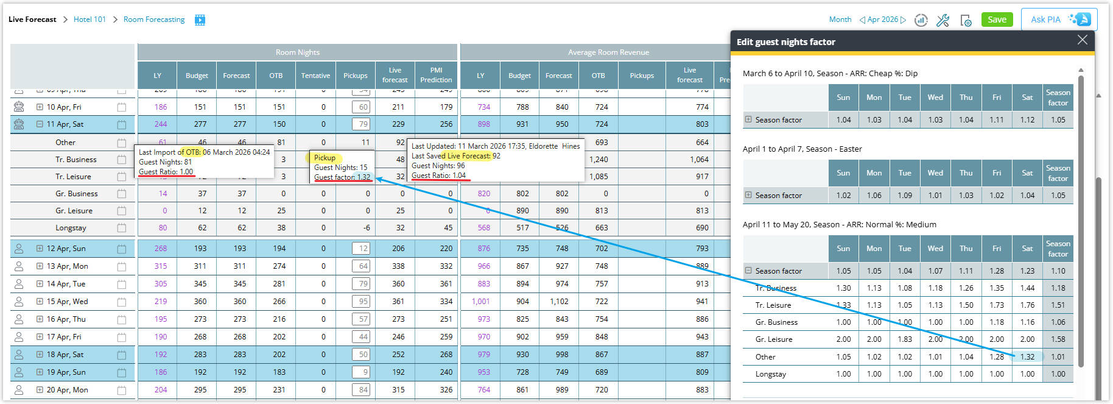
Task: Expand Season factor for March 6 to April 10
Action: [748, 119]
